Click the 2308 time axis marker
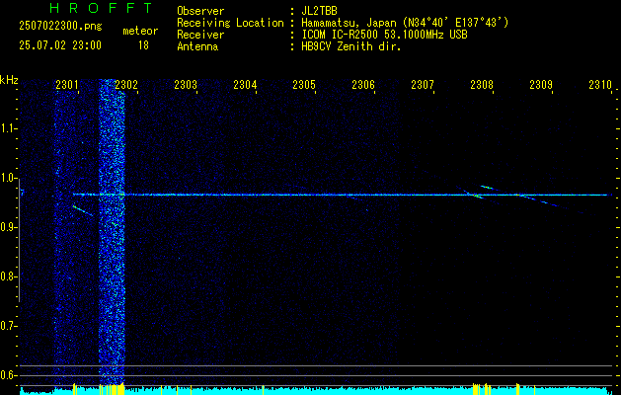The image size is (621, 395). coord(482,84)
